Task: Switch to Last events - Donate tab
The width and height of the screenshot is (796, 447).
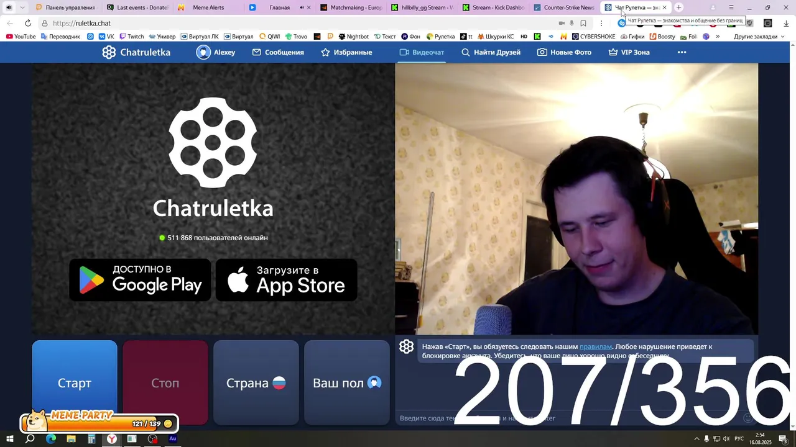Action: tap(137, 7)
